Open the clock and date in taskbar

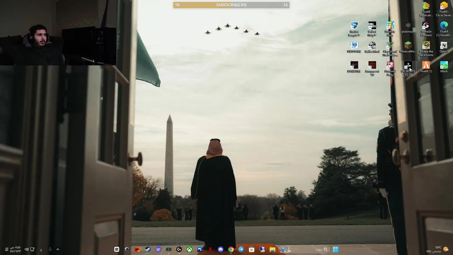pyautogui.click(x=15, y=249)
